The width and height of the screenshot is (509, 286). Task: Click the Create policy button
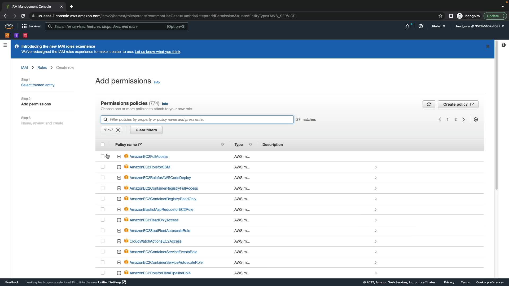[458, 104]
